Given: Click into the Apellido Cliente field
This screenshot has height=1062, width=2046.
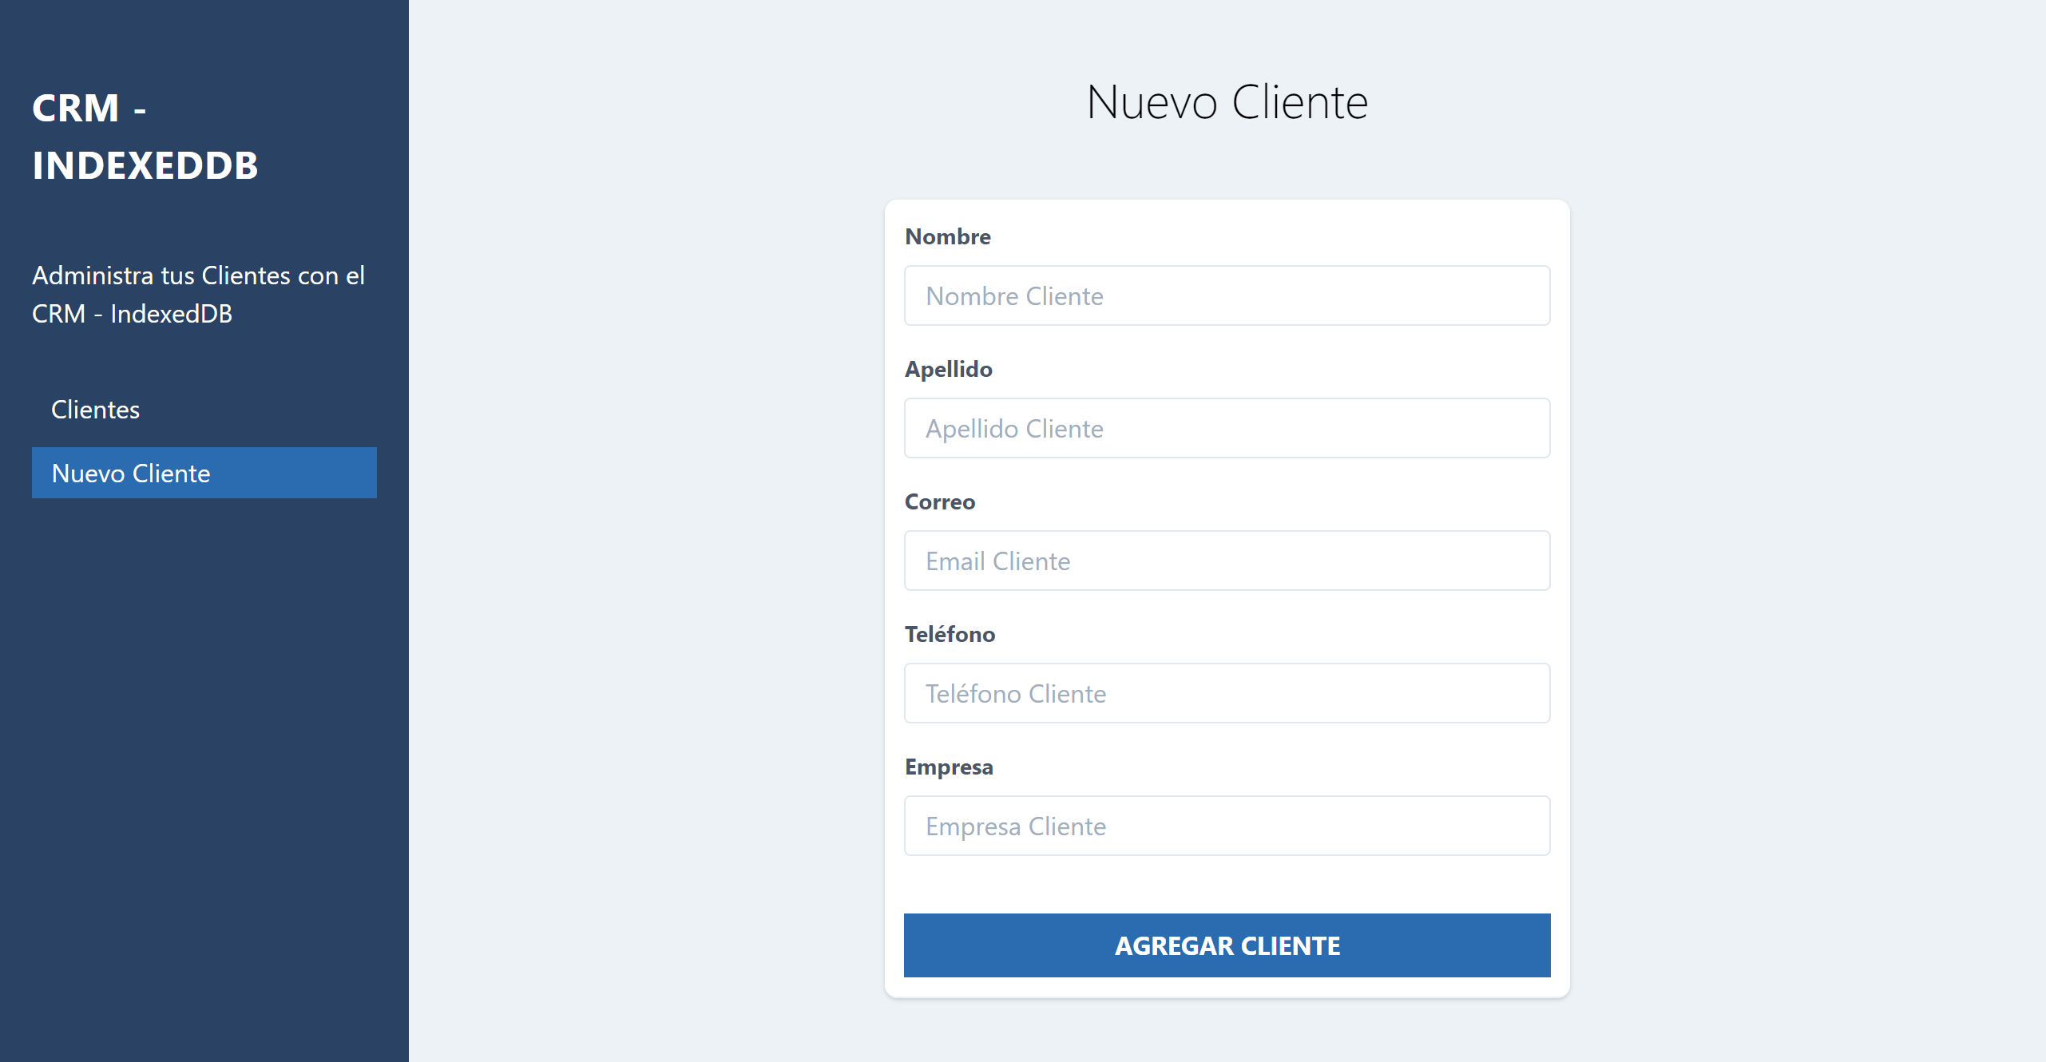Looking at the screenshot, I should tap(1227, 428).
